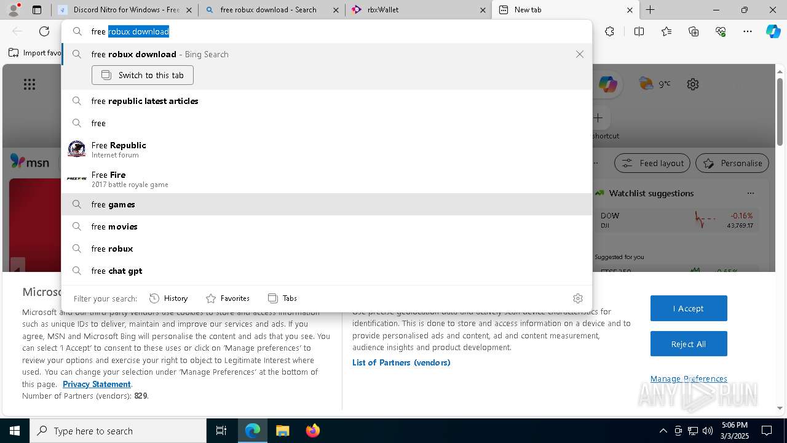The width and height of the screenshot is (787, 443).
Task: Open List of Partners (vendors) link
Action: [401, 362]
